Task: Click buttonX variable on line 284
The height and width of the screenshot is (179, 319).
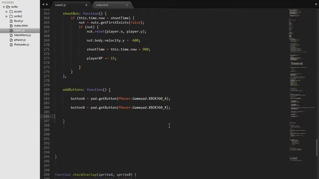Action: click(x=78, y=107)
